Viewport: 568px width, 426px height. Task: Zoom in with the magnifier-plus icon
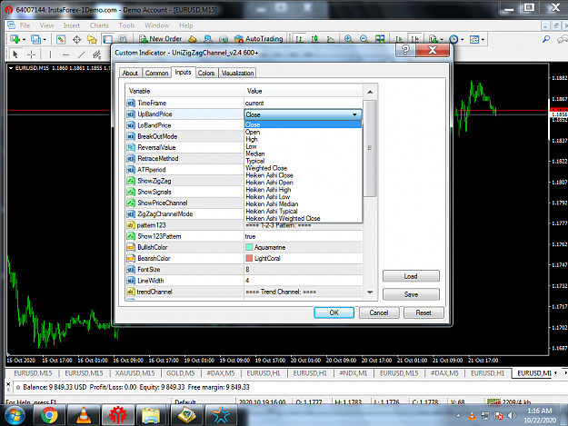[348, 39]
